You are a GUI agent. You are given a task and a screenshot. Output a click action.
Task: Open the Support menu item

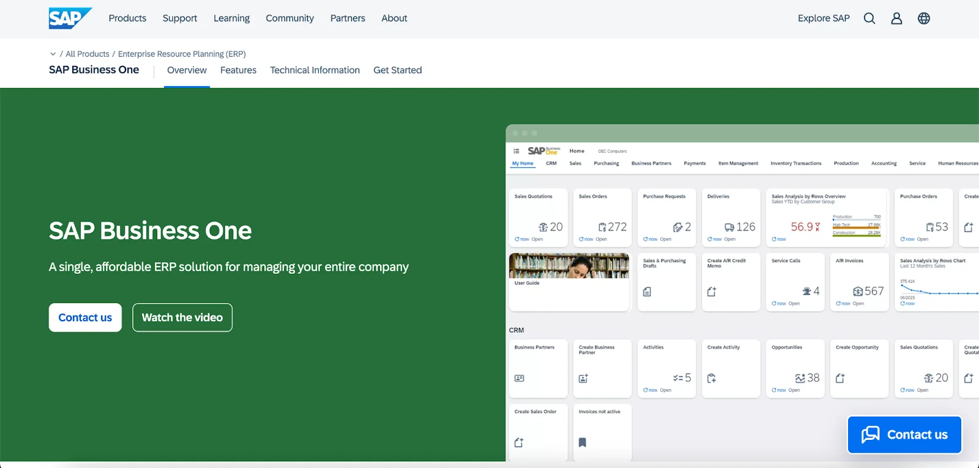click(x=180, y=18)
